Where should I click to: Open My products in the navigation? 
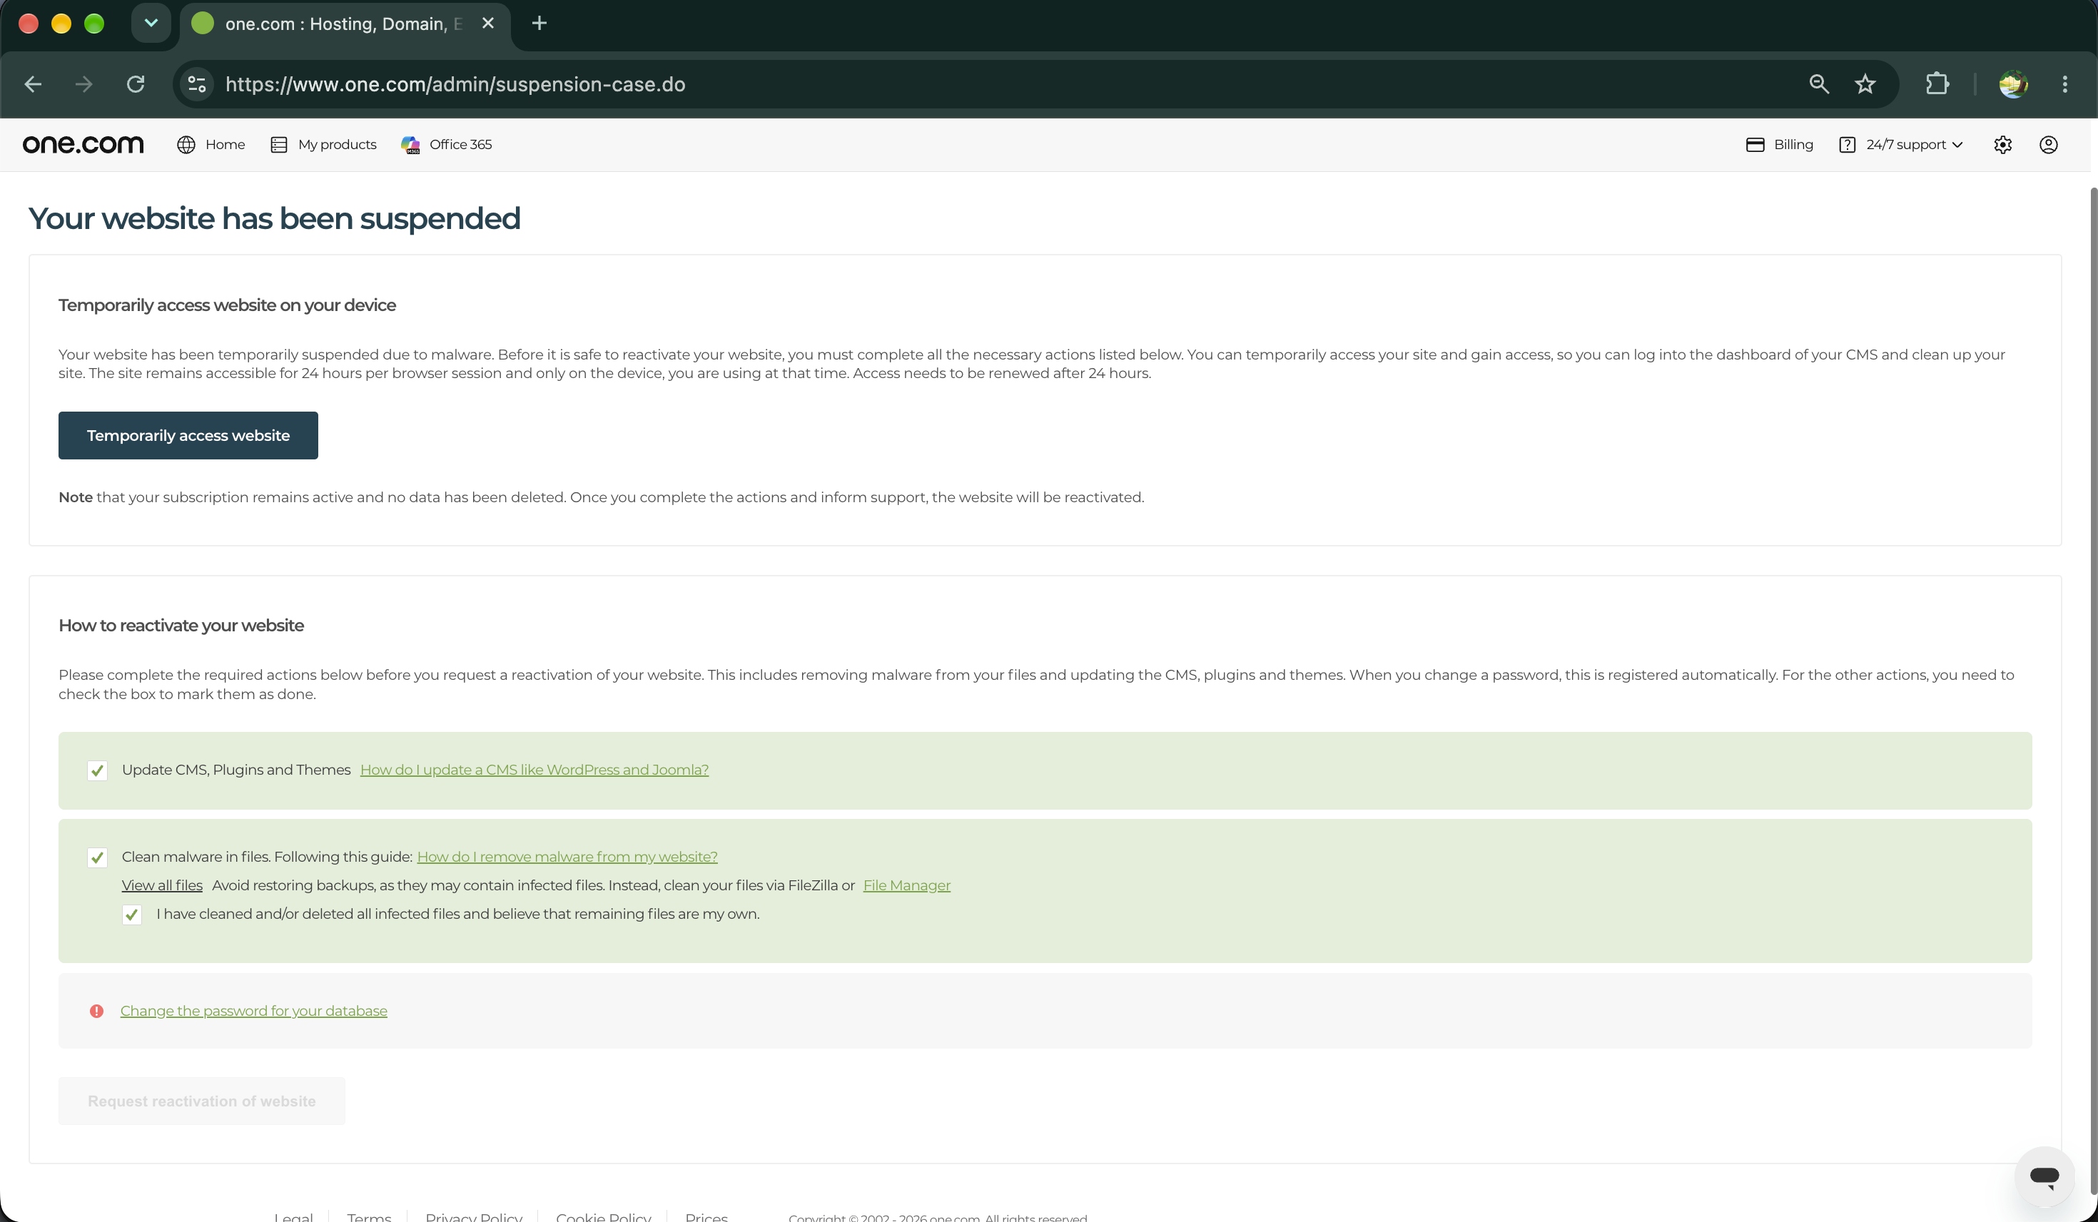(x=323, y=145)
